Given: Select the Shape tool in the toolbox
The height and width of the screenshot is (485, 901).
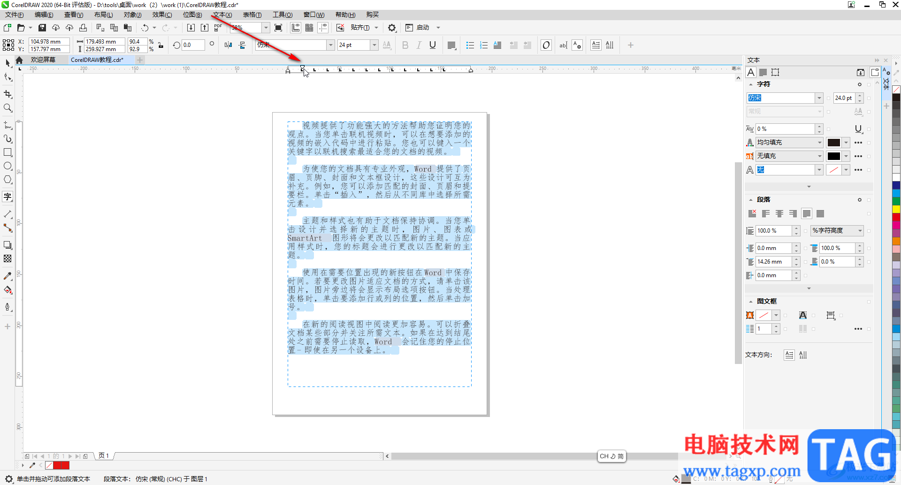Looking at the screenshot, I should click(x=8, y=77).
